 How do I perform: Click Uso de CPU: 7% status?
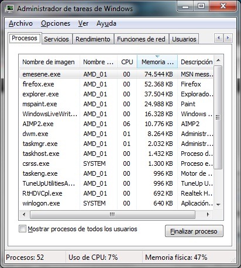pyautogui.click(x=93, y=257)
